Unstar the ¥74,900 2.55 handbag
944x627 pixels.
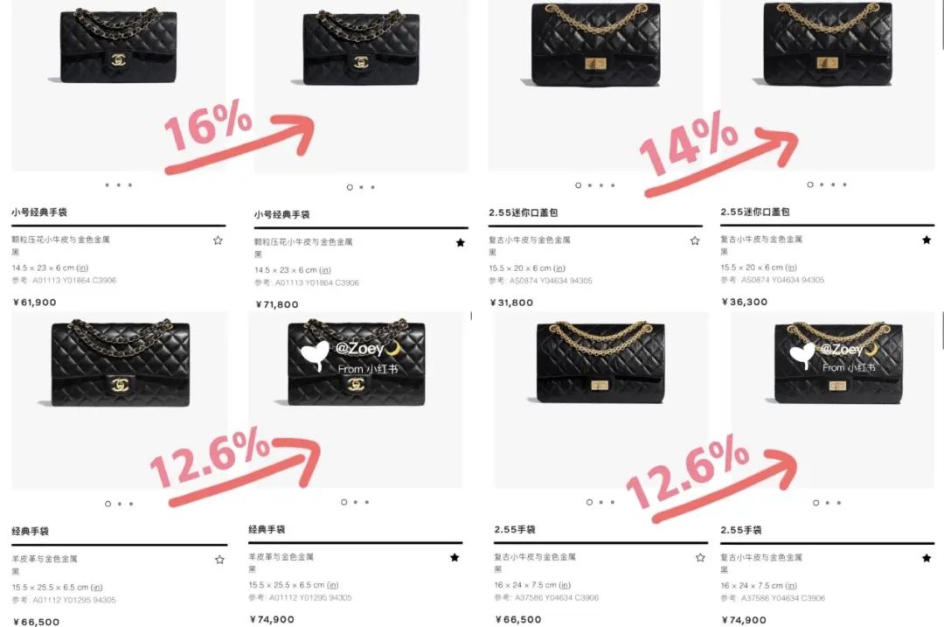point(927,558)
